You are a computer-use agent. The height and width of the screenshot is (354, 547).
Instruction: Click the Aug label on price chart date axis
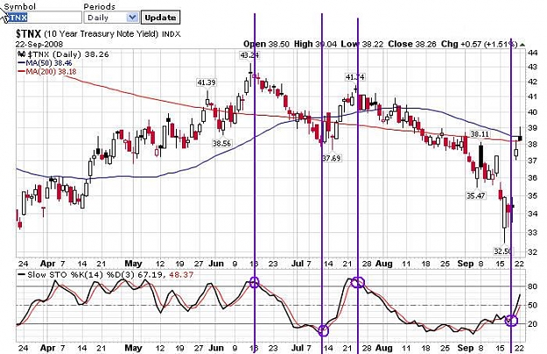pos(383,264)
